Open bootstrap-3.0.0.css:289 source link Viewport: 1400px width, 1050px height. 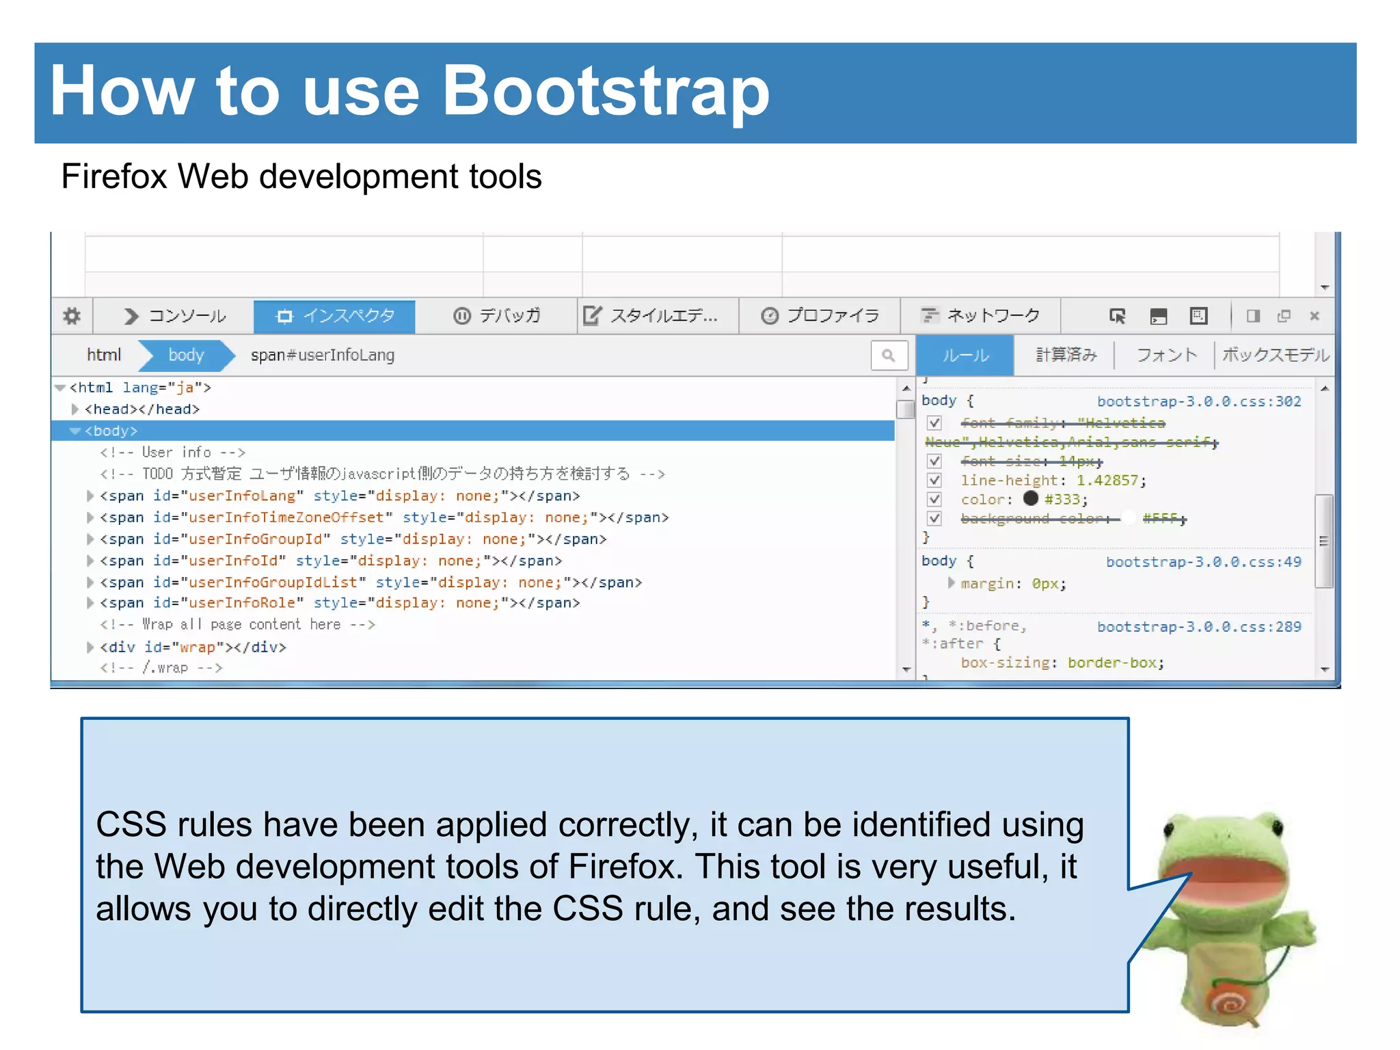tap(1199, 627)
